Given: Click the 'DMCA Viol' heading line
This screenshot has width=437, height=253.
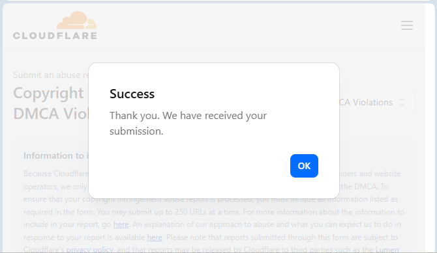Looking at the screenshot, I should point(51,114).
